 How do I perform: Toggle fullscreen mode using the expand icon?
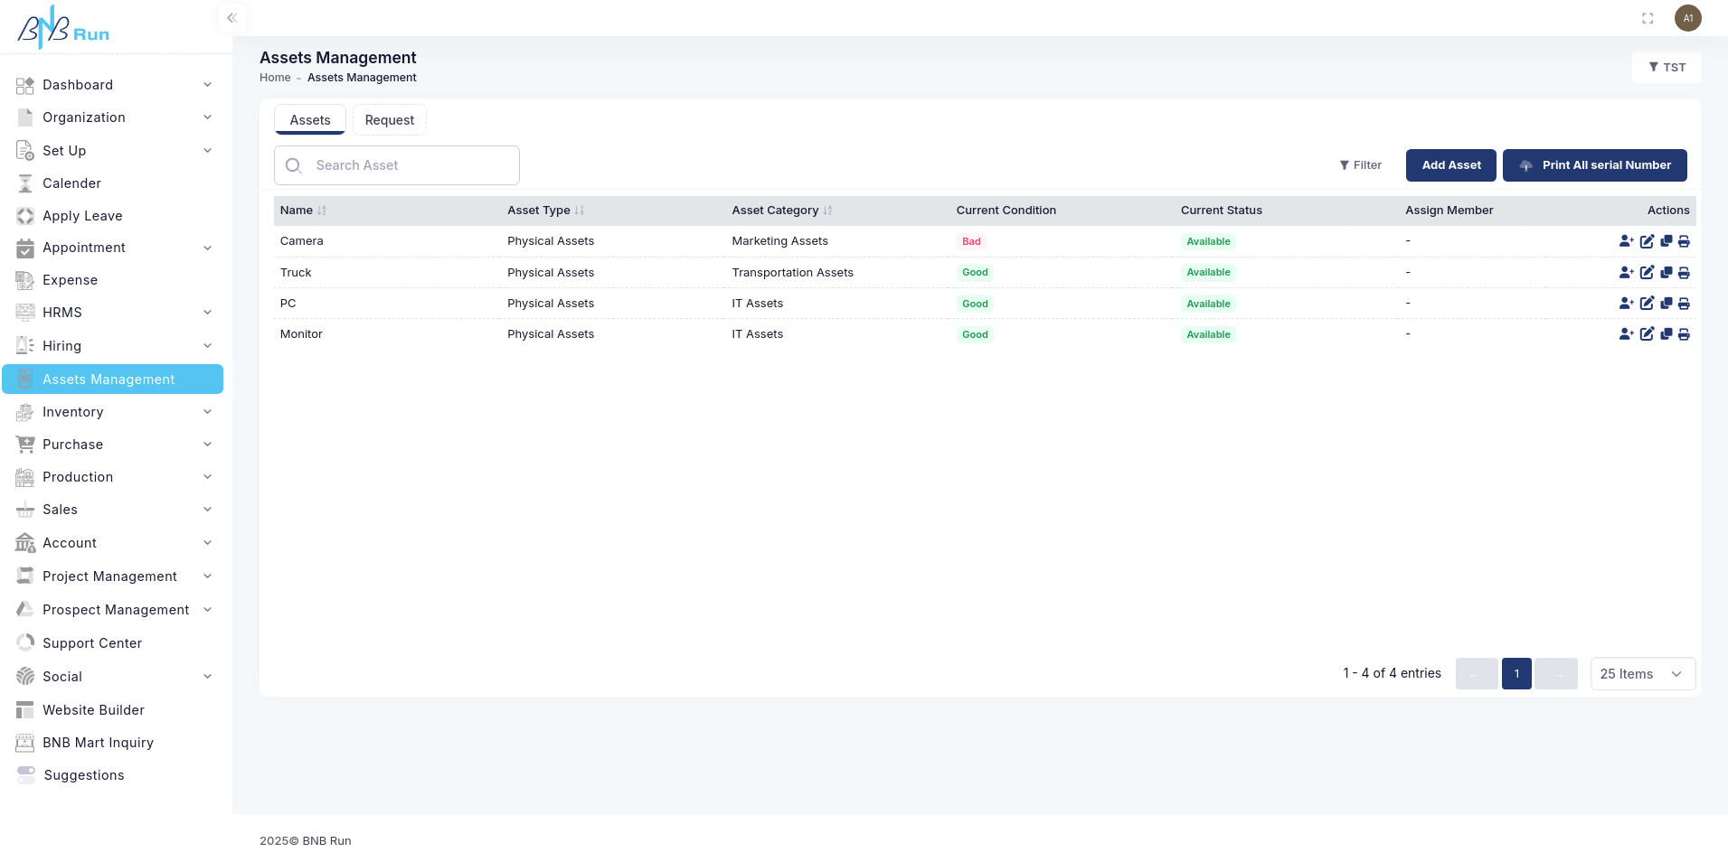(x=1647, y=17)
